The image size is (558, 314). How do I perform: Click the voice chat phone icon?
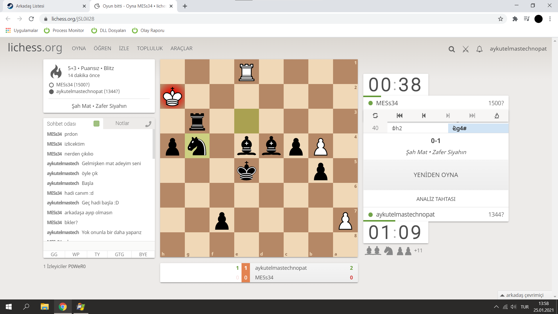[148, 124]
